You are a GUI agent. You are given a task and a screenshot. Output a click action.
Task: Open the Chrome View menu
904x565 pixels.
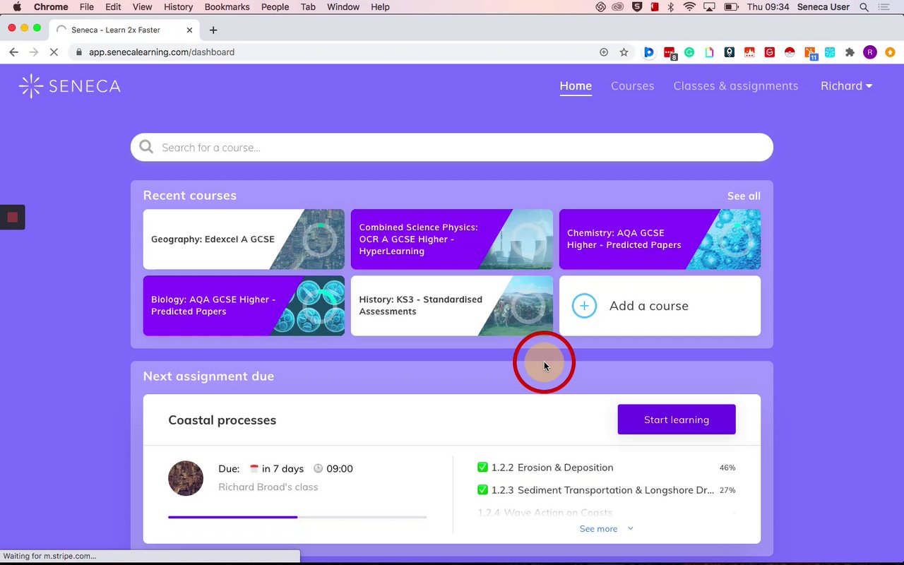pyautogui.click(x=142, y=7)
